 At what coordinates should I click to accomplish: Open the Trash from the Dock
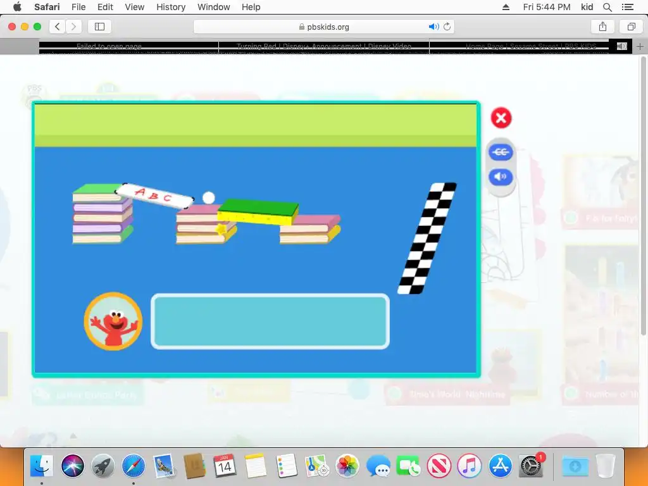pyautogui.click(x=606, y=466)
